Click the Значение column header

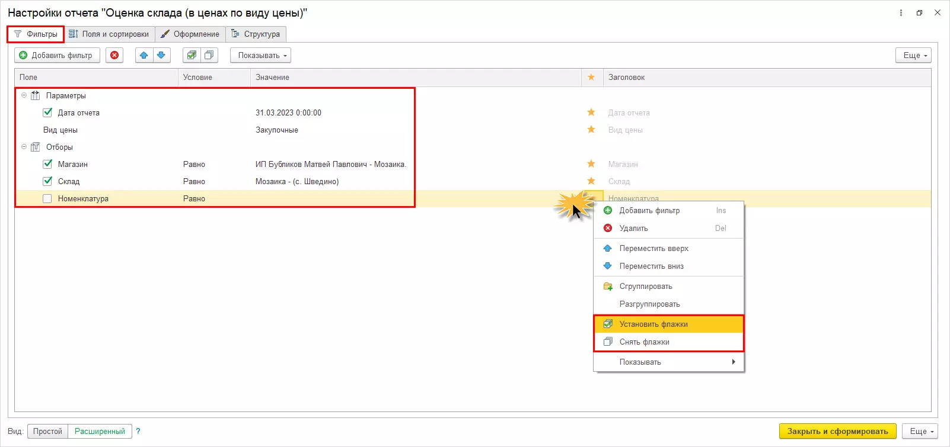coord(416,77)
